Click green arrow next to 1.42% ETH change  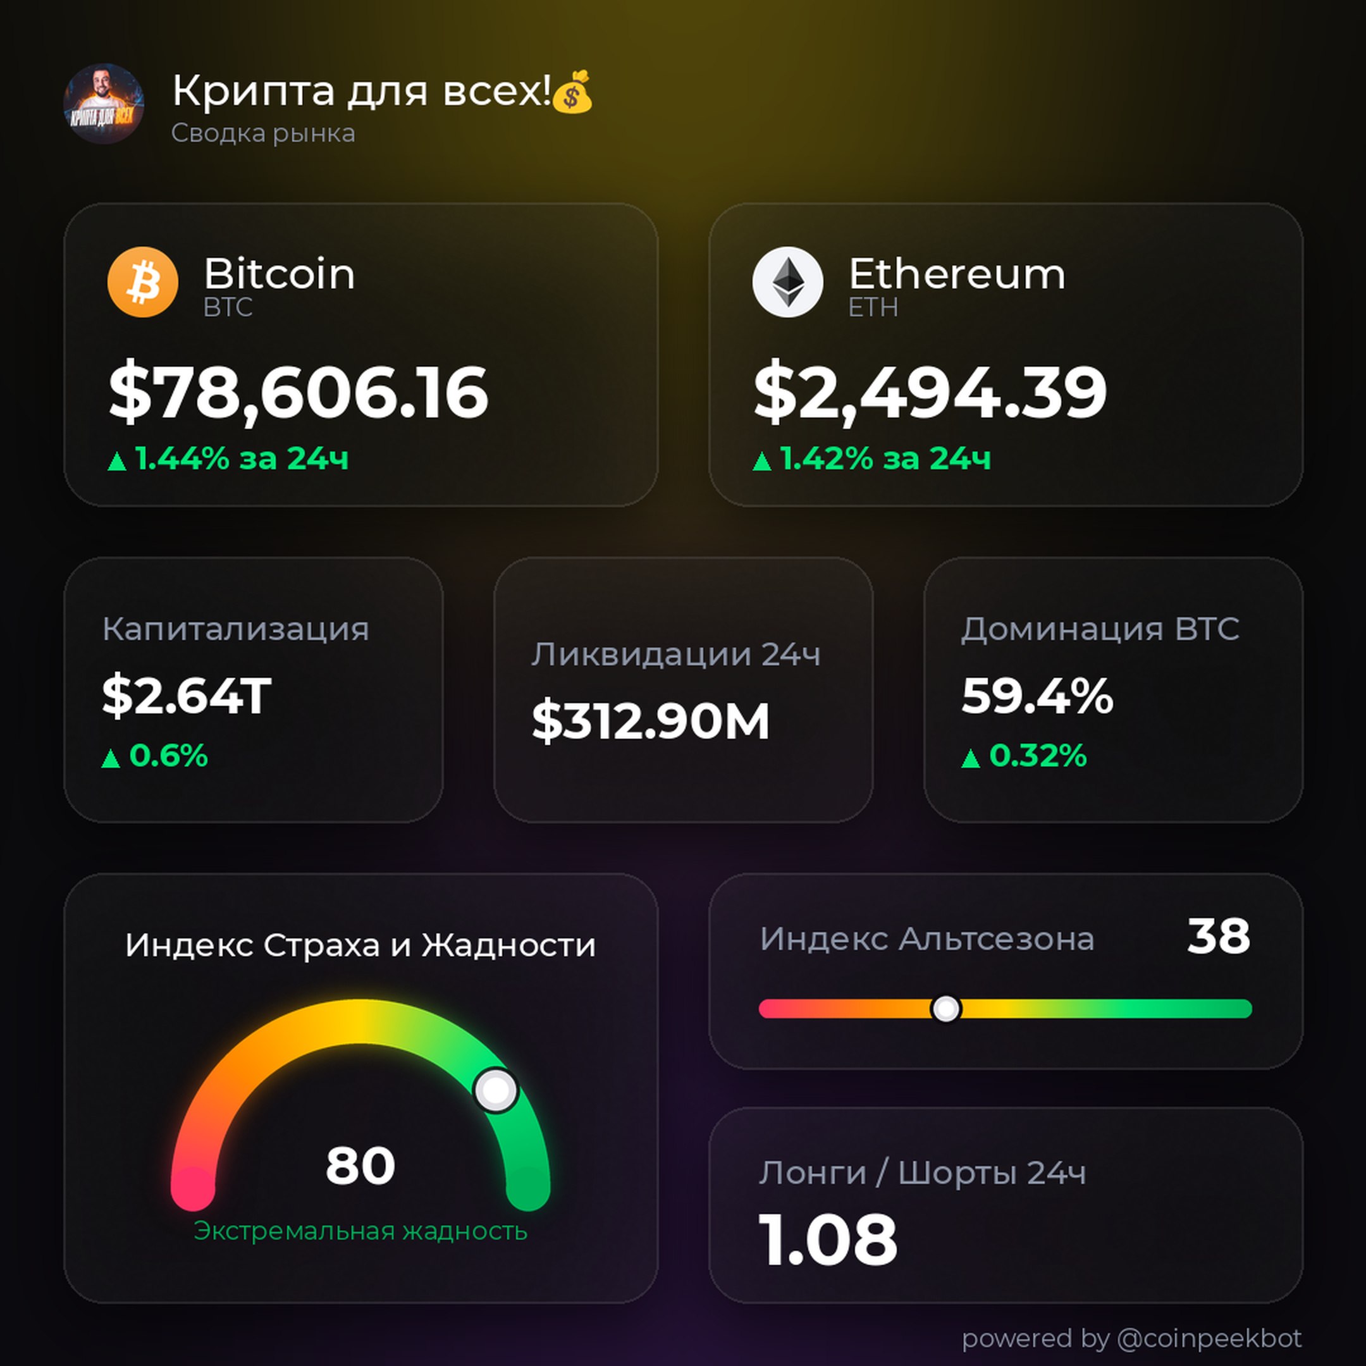761,462
